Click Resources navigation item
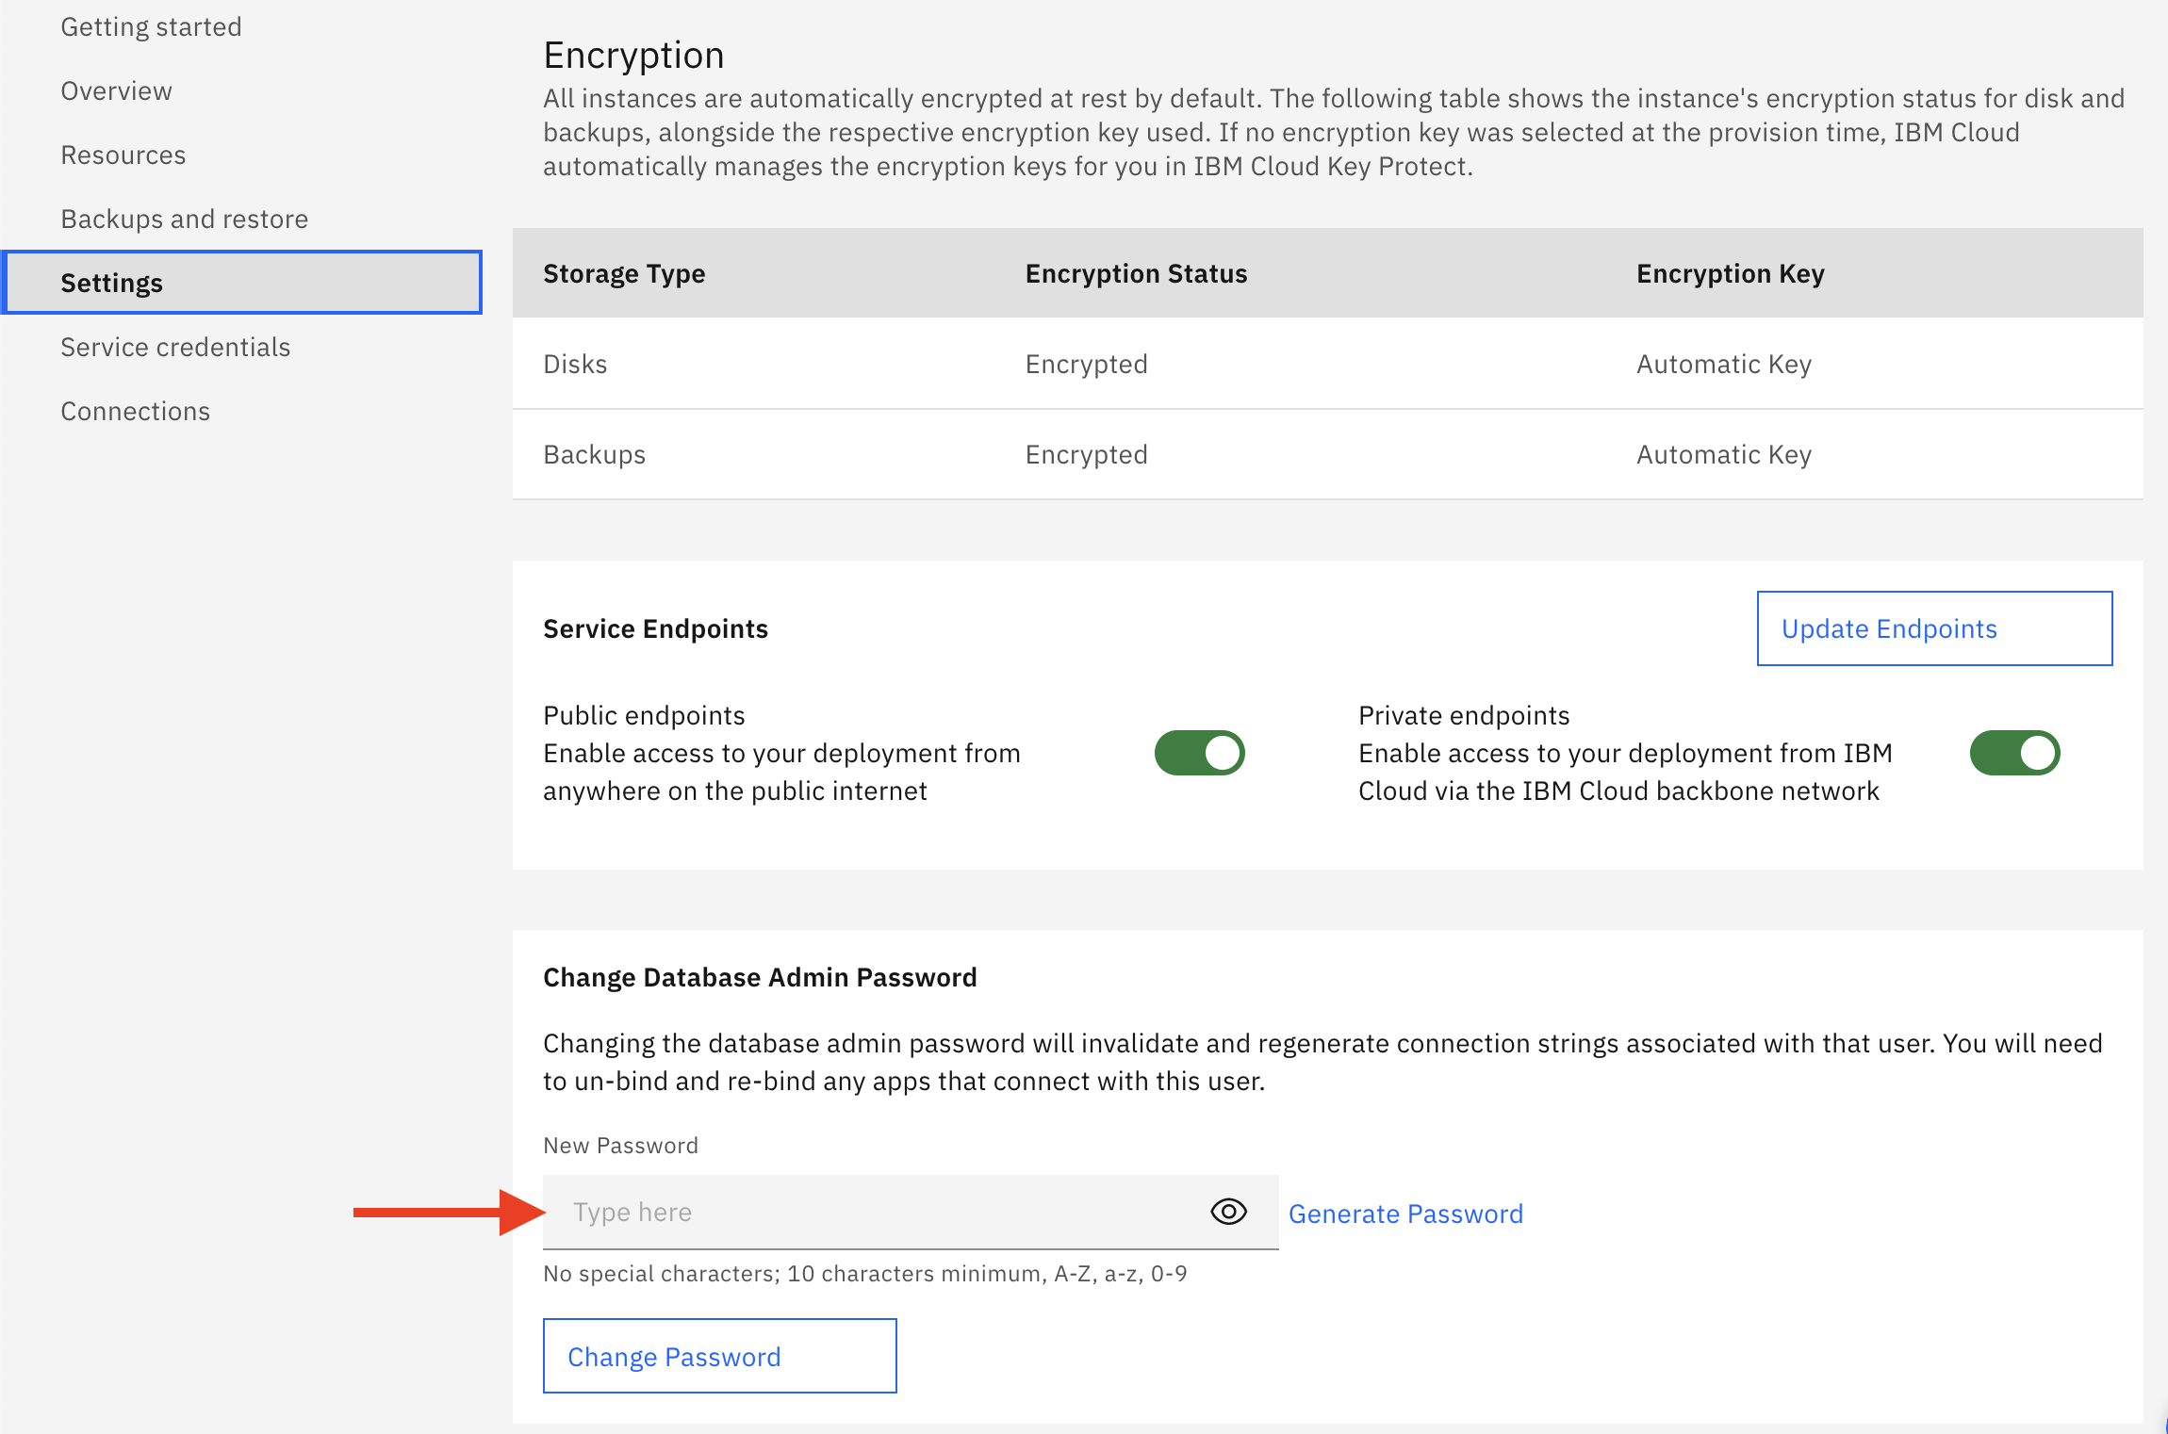 tap(123, 154)
